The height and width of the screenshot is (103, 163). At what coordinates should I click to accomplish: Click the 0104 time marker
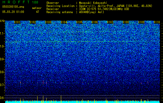pos(64,22)
